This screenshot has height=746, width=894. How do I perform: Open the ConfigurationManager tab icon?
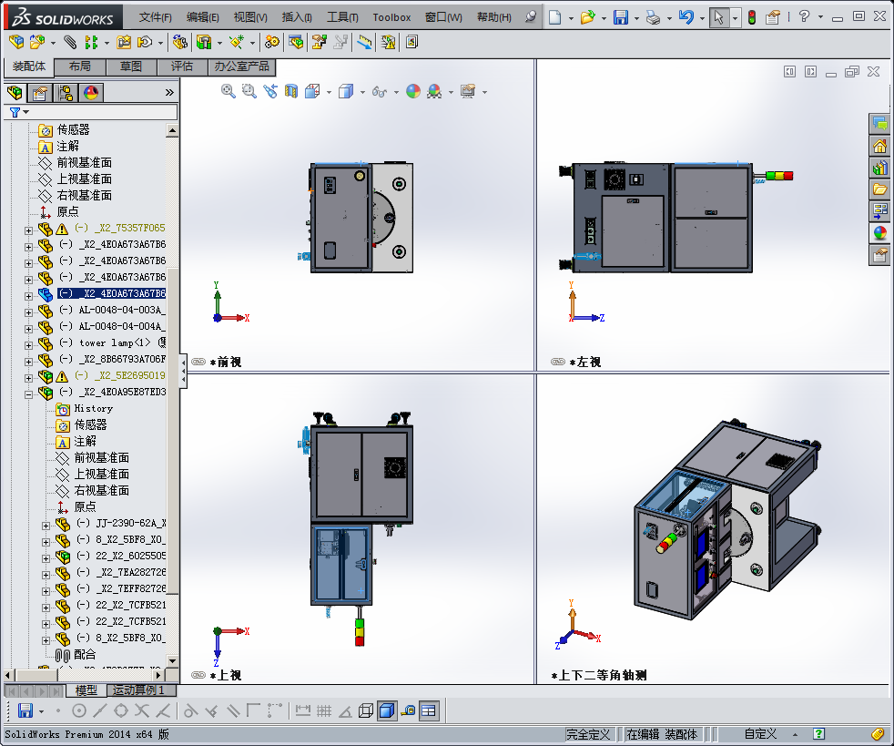coord(66,92)
